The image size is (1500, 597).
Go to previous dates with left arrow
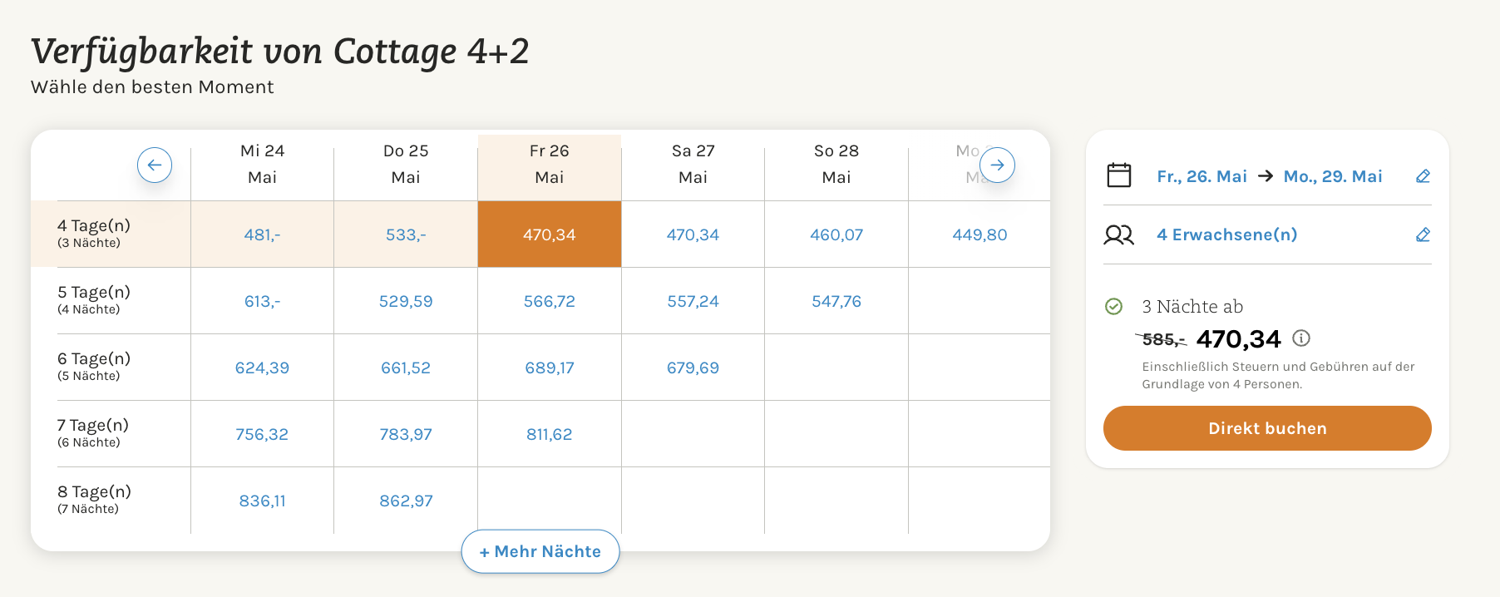[x=155, y=165]
